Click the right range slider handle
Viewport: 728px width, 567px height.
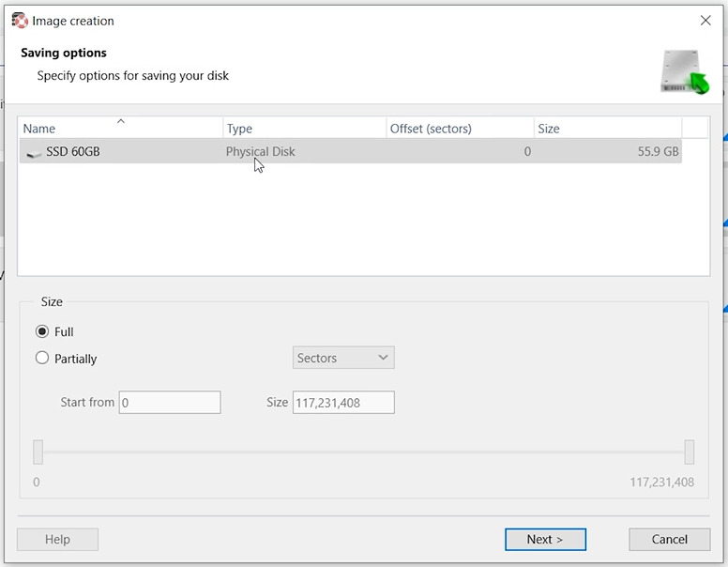[x=689, y=452]
